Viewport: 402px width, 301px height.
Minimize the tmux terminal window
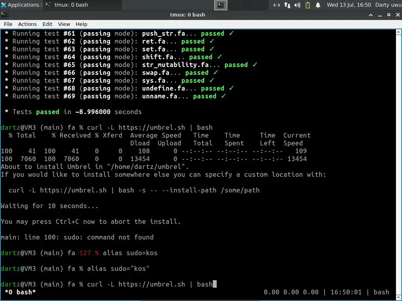pyautogui.click(x=380, y=15)
